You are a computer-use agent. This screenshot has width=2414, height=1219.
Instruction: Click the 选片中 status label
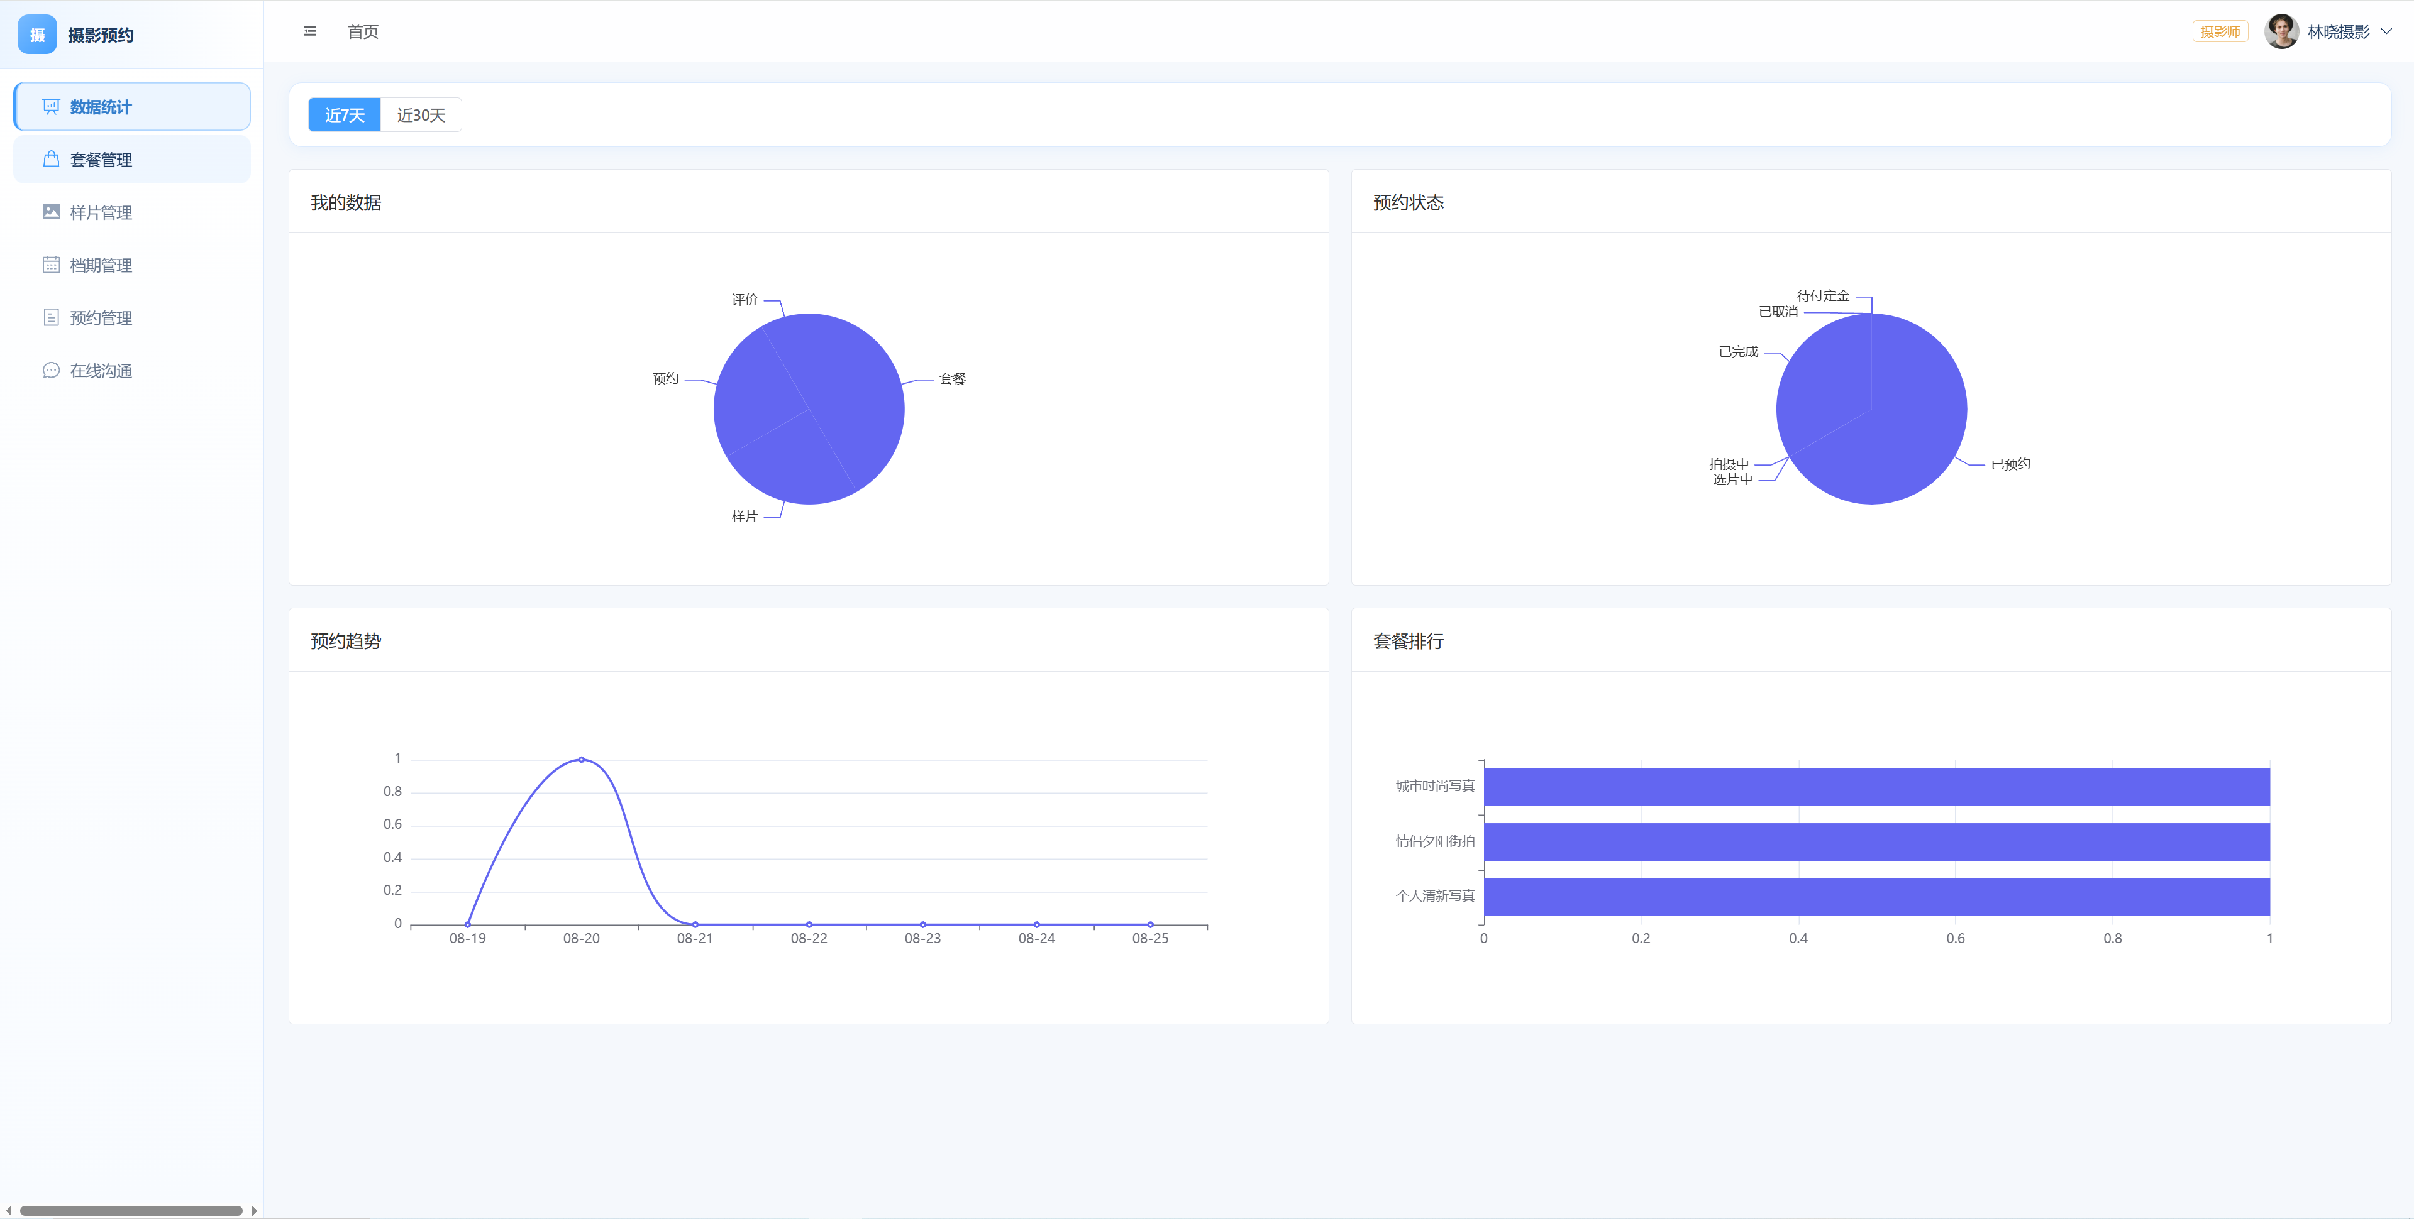pyautogui.click(x=1733, y=480)
